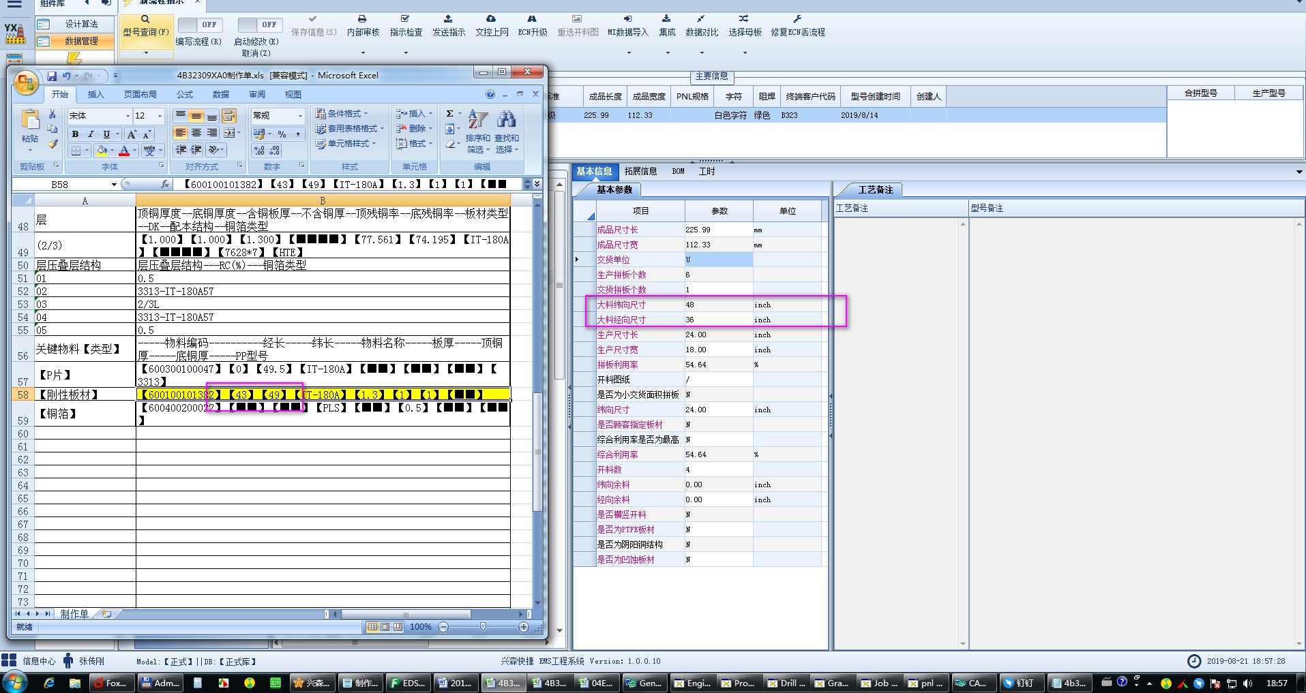Open the 宋体 font name dropdown
The width and height of the screenshot is (1306, 693).
point(128,116)
